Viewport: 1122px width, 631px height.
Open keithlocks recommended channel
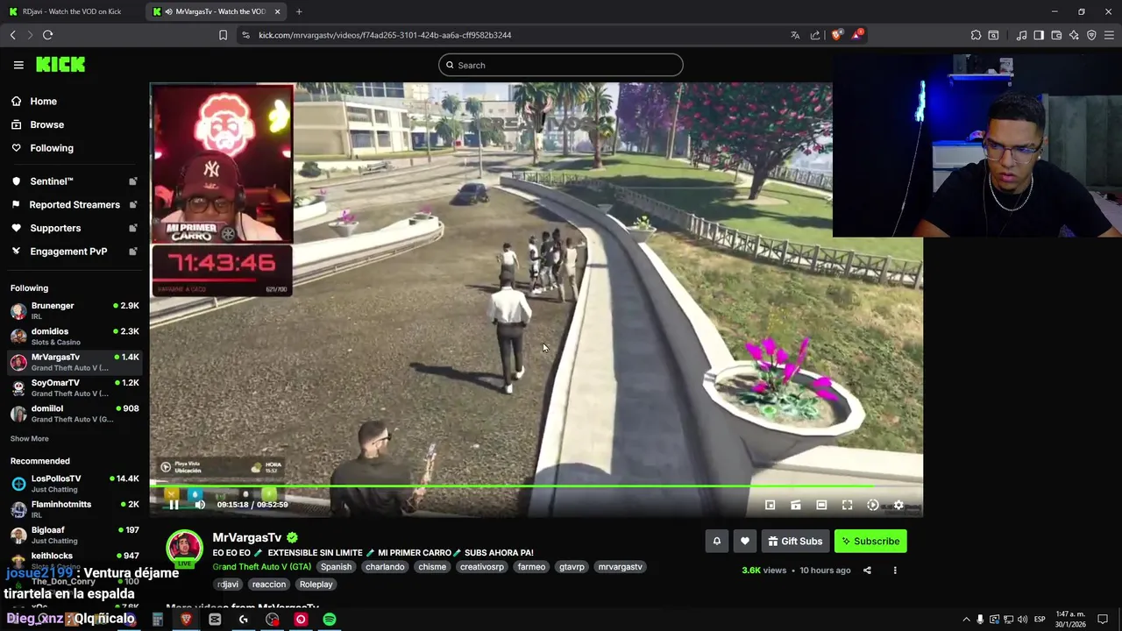pos(75,560)
